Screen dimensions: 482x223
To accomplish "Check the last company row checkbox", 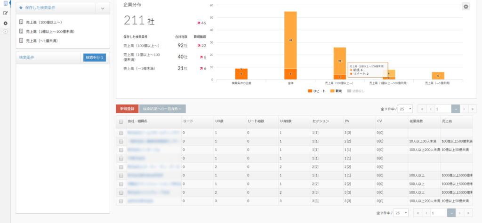I will coord(121,200).
